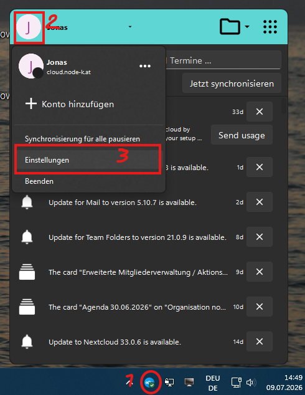Click bell icon beside Nextcloud 33.0.6 update
305x395 pixels.
pyautogui.click(x=27, y=342)
